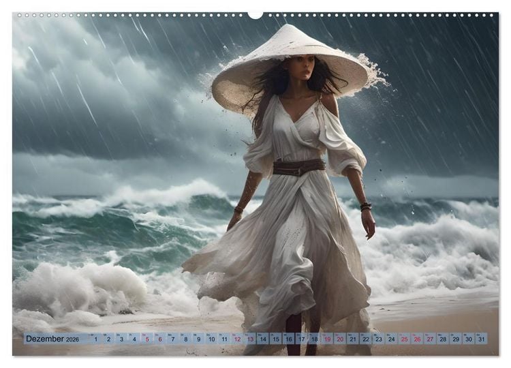The height and width of the screenshot is (368, 511).
Task: Select day 11 in the calendar strip
Action: point(224,338)
